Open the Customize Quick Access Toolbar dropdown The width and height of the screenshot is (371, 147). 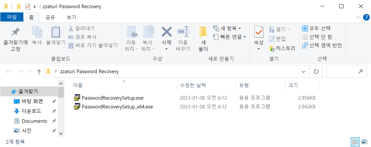(35, 7)
